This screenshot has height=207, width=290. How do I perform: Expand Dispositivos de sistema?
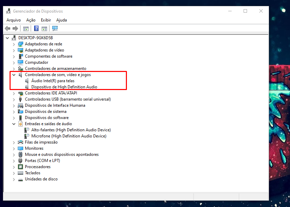tap(14, 112)
